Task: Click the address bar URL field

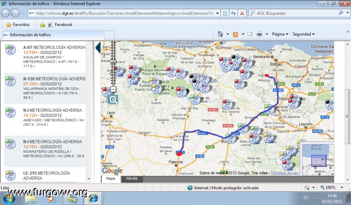Action: point(125,13)
